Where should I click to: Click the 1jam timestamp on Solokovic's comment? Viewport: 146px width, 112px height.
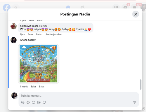click(x=22, y=34)
